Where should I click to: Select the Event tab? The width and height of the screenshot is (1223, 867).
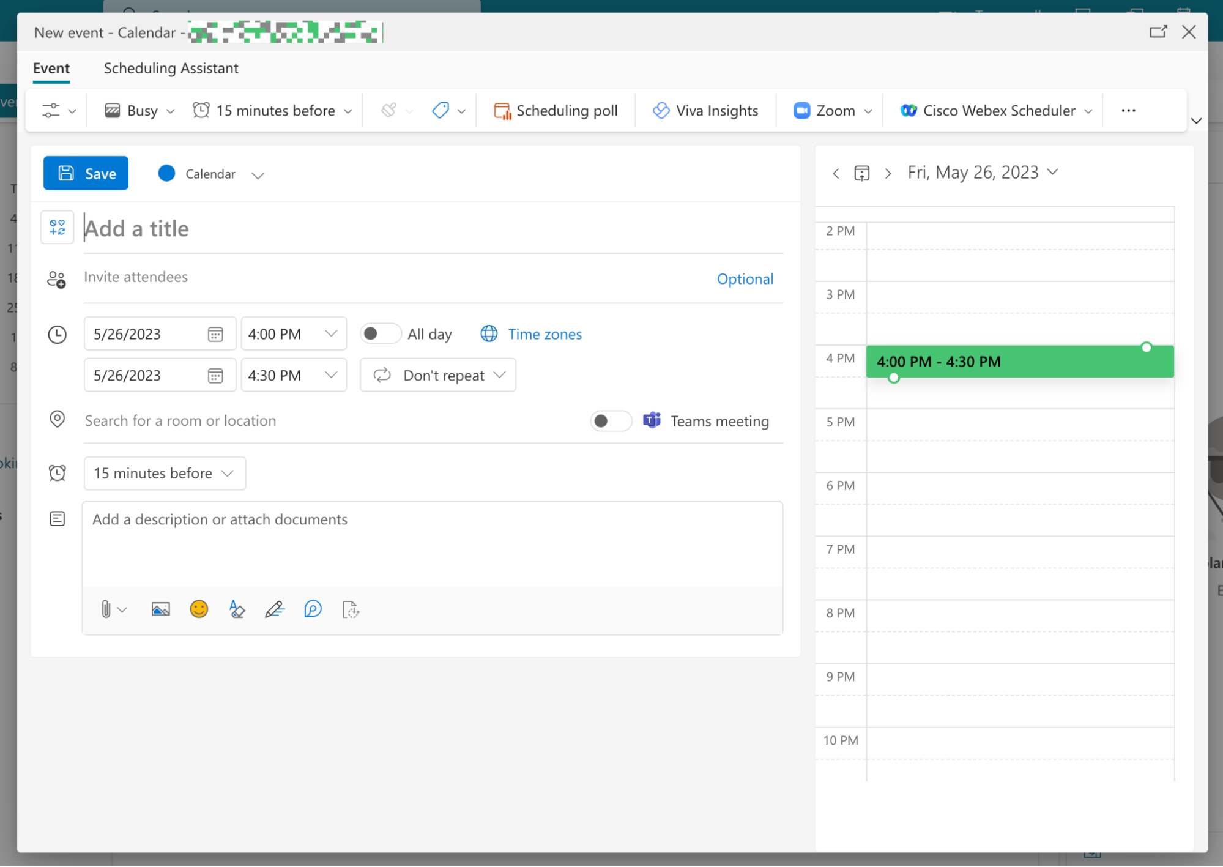[51, 67]
